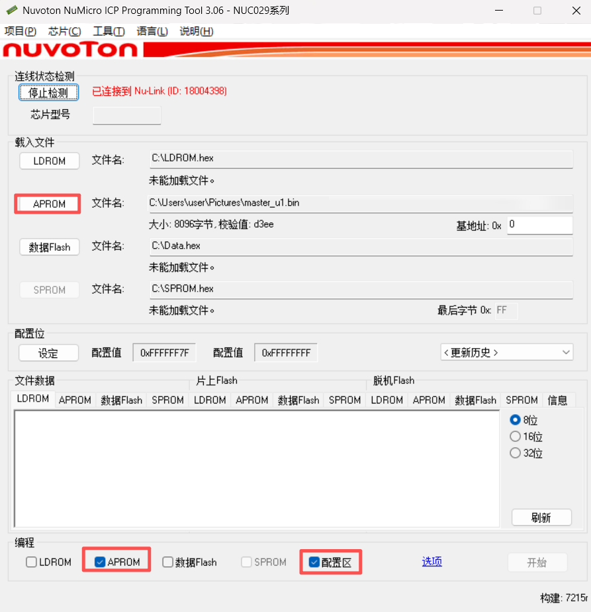Enable the LDROM programming checkbox
This screenshot has width=591, height=612.
(32, 562)
